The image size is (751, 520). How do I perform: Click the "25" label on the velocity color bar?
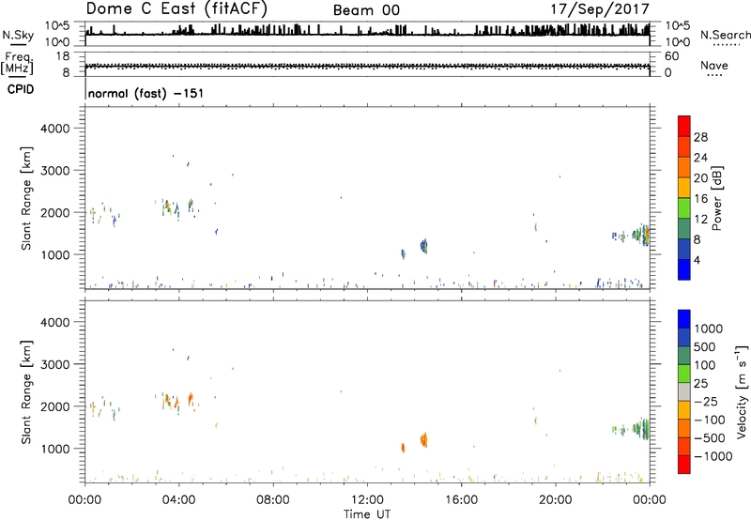click(x=700, y=384)
